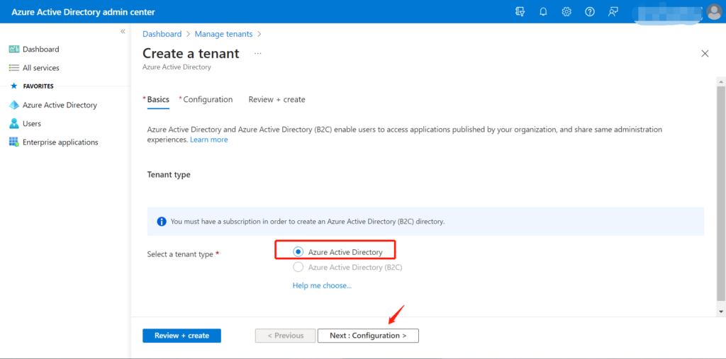Click the Previous button

point(285,336)
